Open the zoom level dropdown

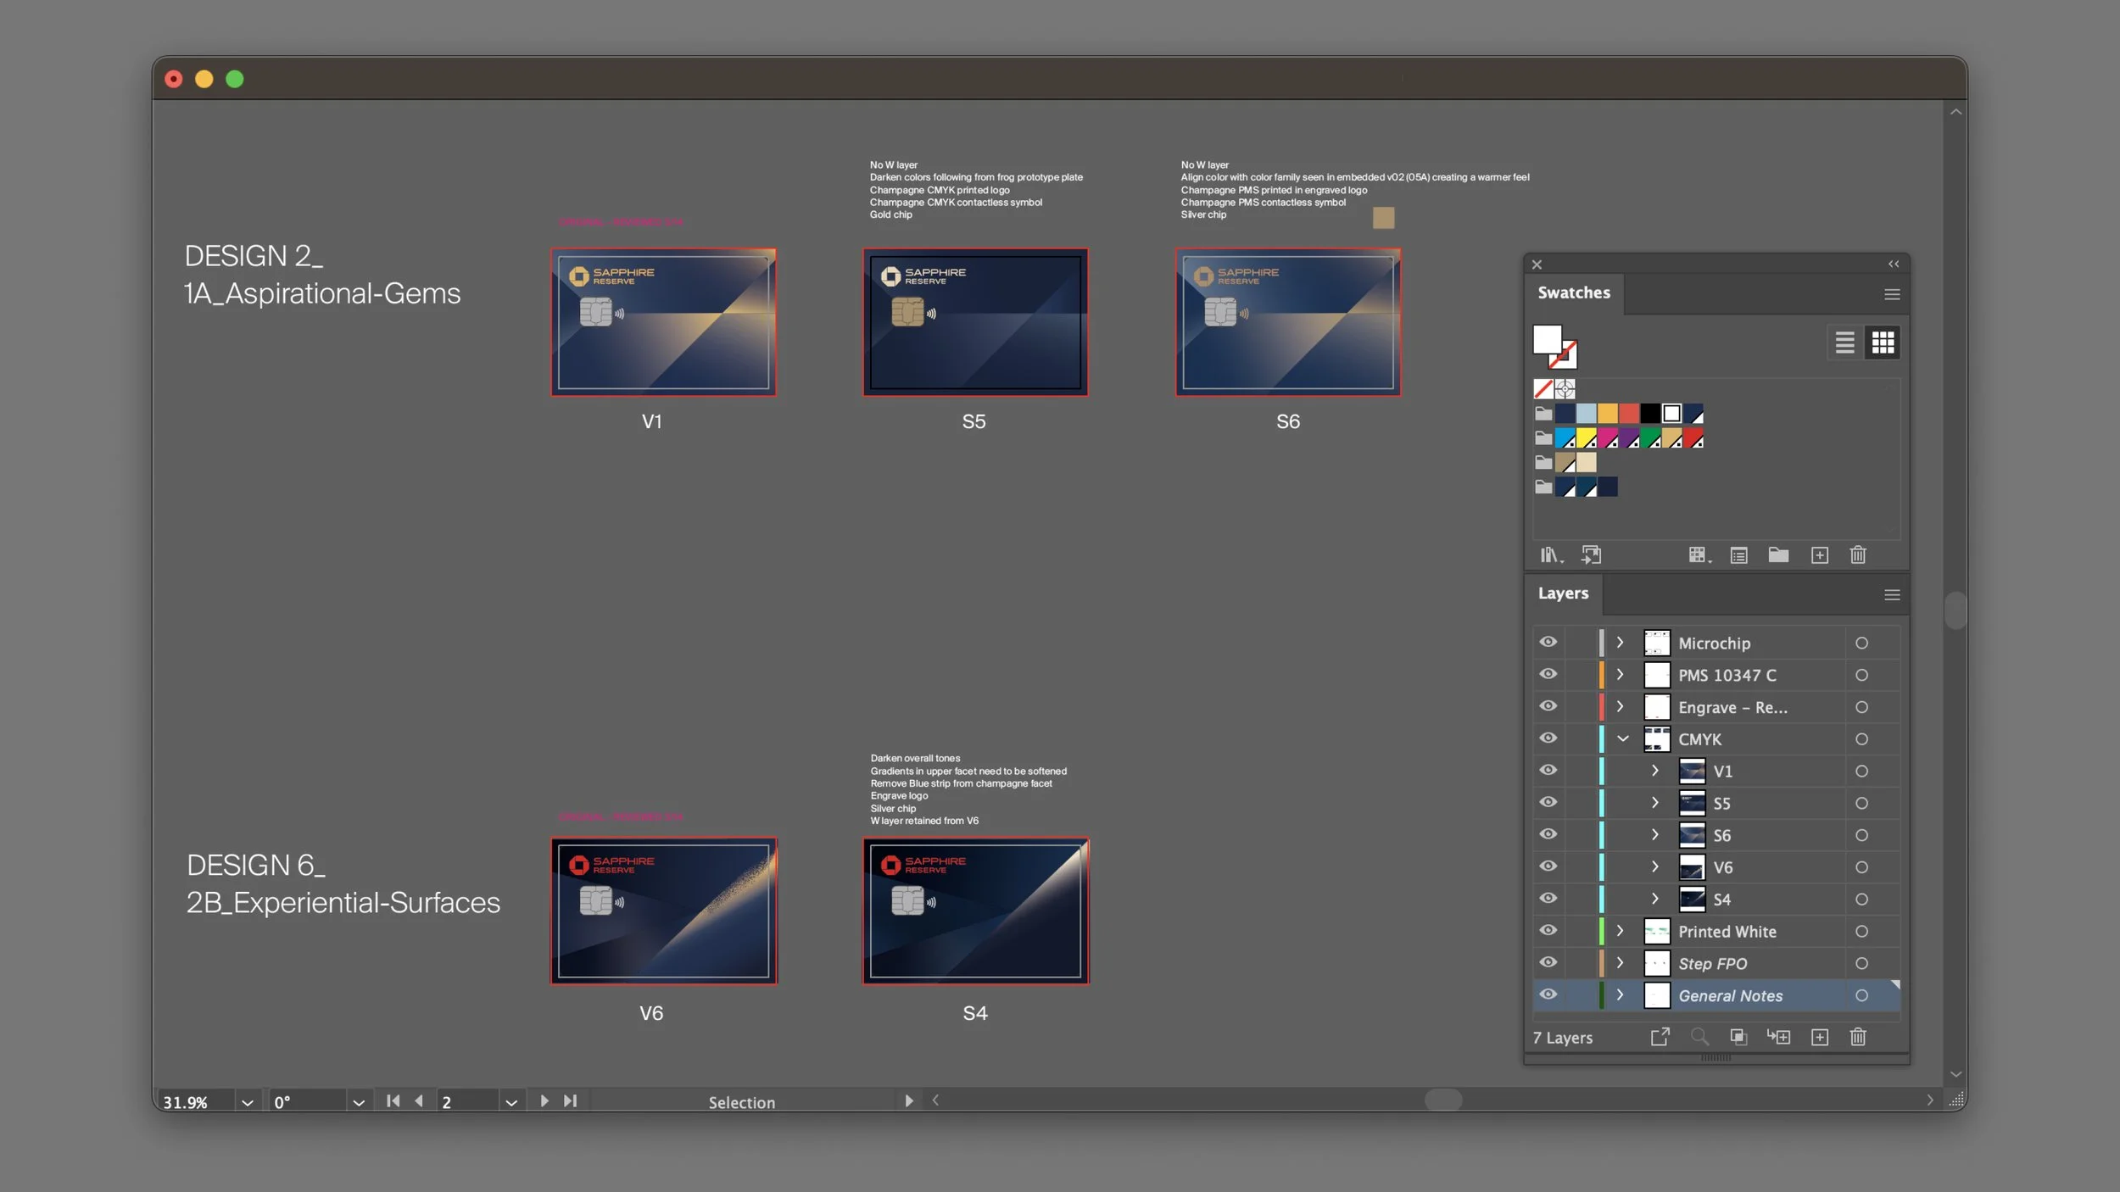(247, 1102)
